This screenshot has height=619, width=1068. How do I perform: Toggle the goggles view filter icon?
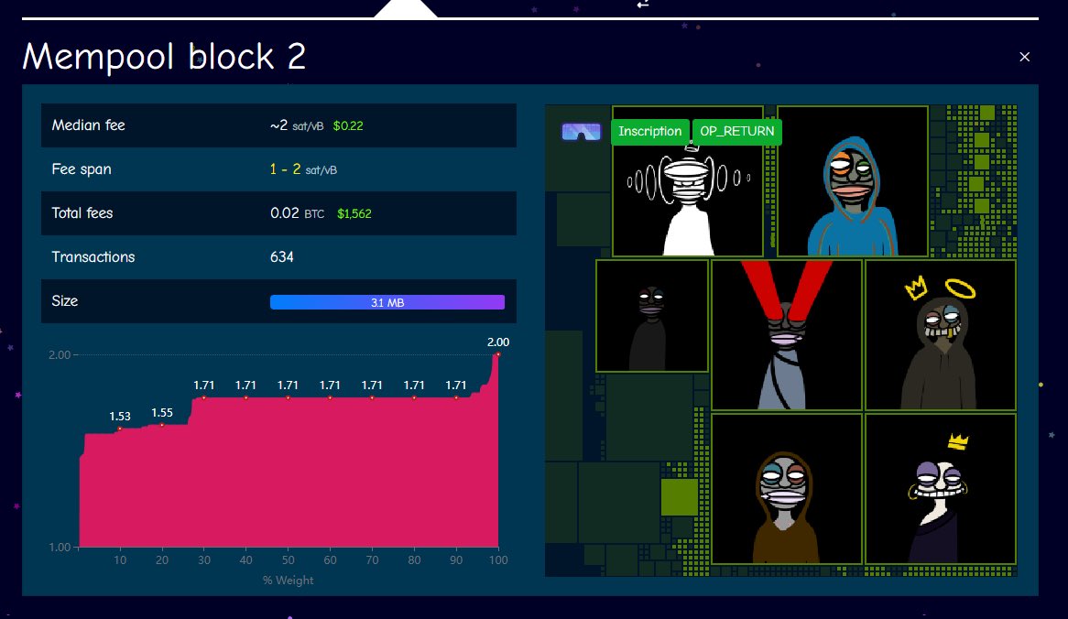(581, 132)
